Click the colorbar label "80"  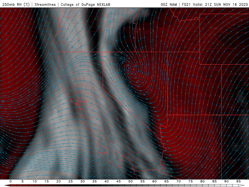pos(203,181)
